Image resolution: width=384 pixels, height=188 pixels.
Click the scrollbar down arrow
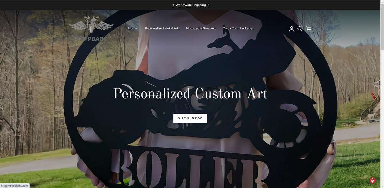point(382,186)
